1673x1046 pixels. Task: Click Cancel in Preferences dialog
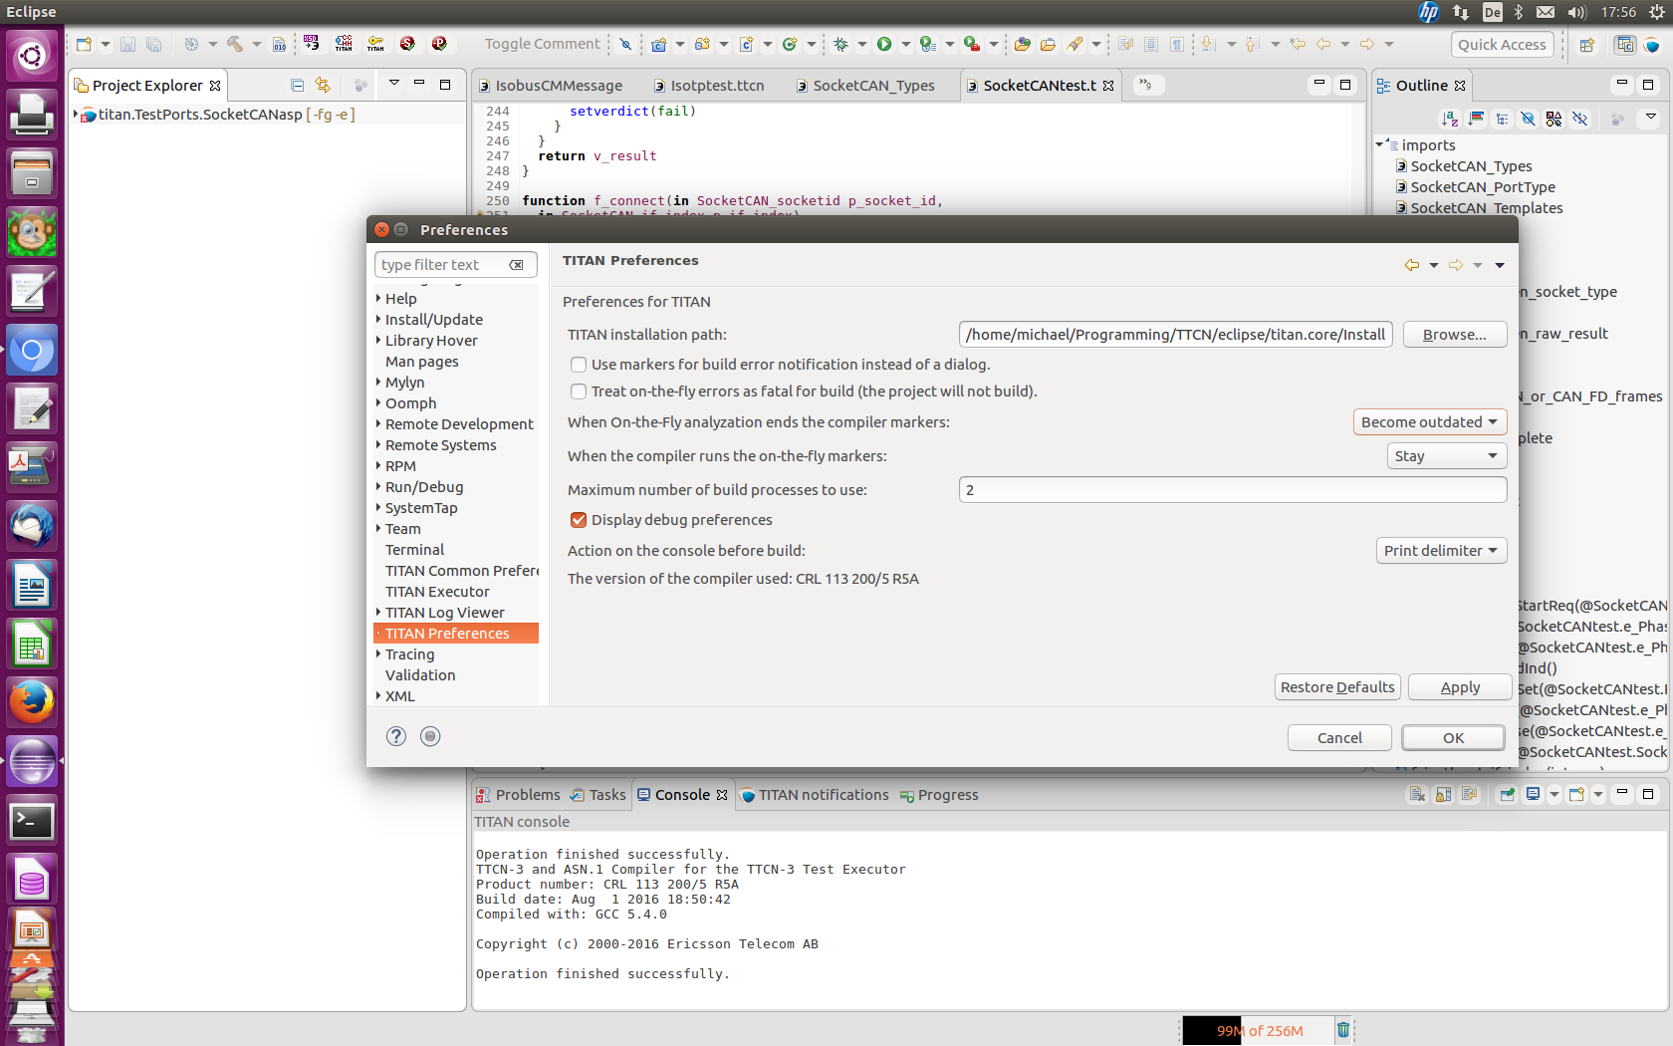point(1339,738)
